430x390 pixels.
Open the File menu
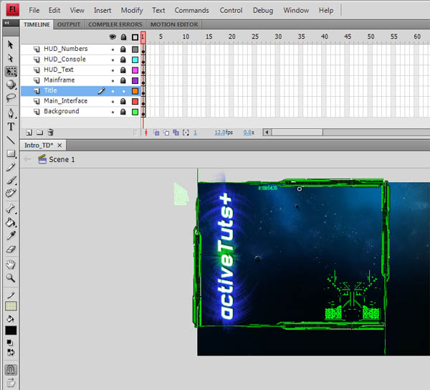34,11
